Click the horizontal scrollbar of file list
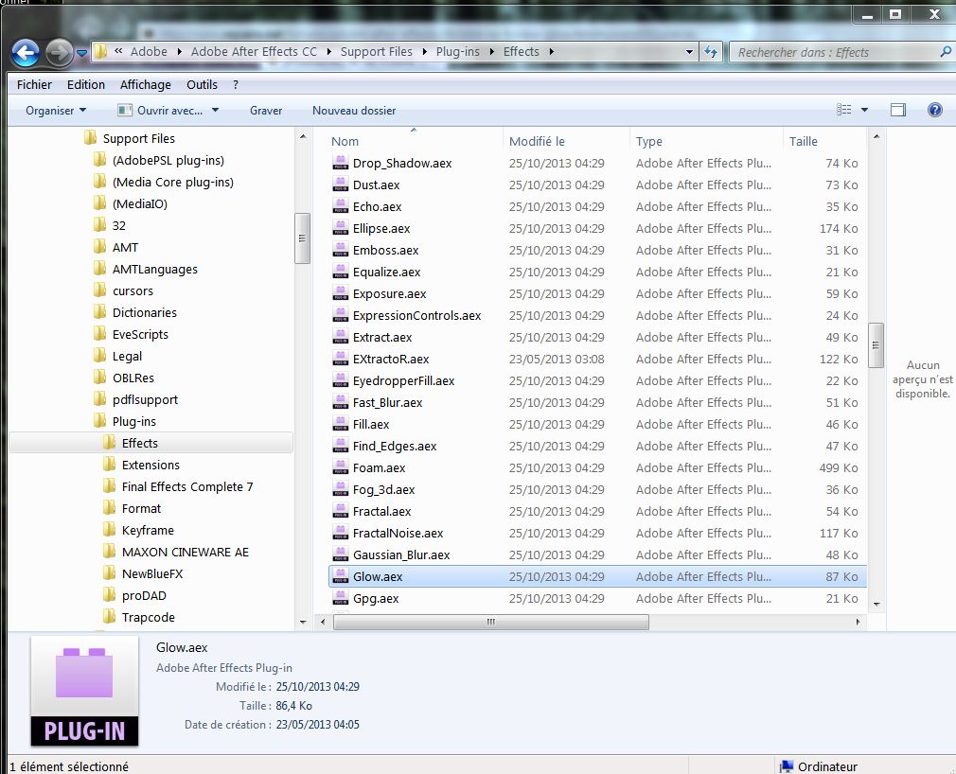This screenshot has height=774, width=956. click(x=491, y=622)
